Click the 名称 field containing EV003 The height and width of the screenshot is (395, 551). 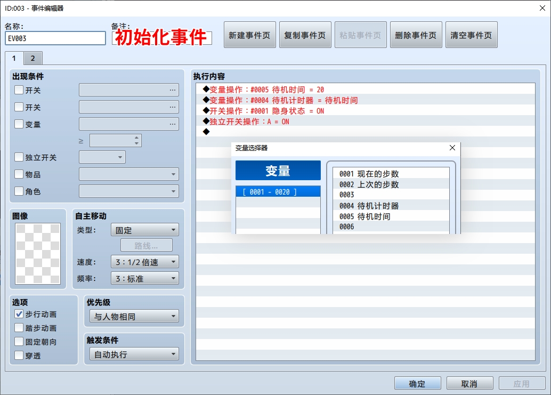tap(55, 38)
